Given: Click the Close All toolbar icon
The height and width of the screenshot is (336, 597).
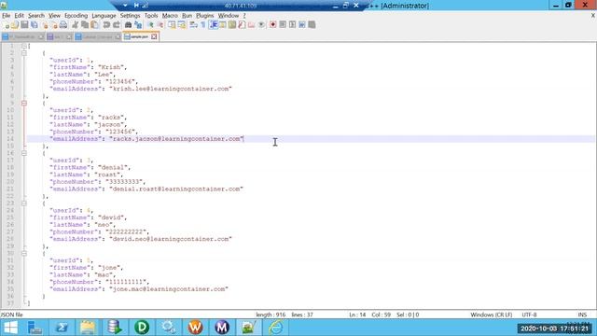Looking at the screenshot, I should [x=54, y=25].
